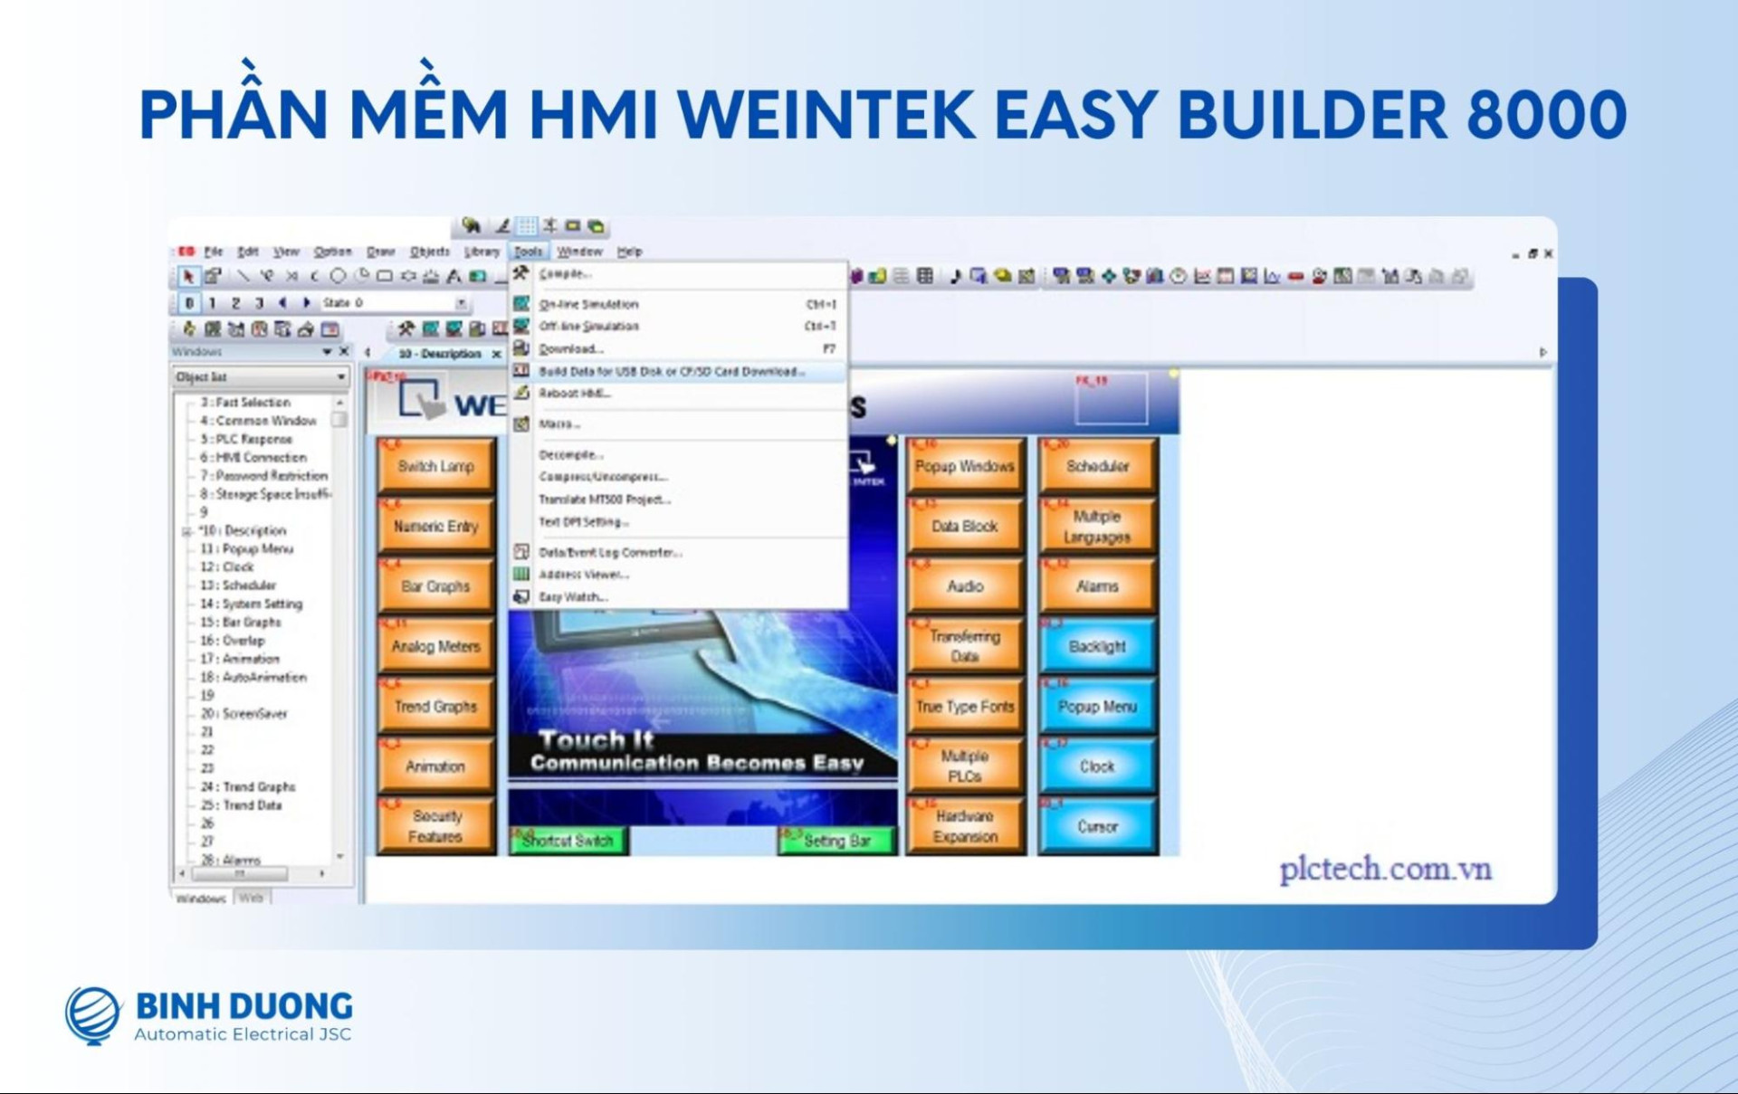Click the object list vertical scrollbar
1738x1094 pixels.
(x=339, y=629)
